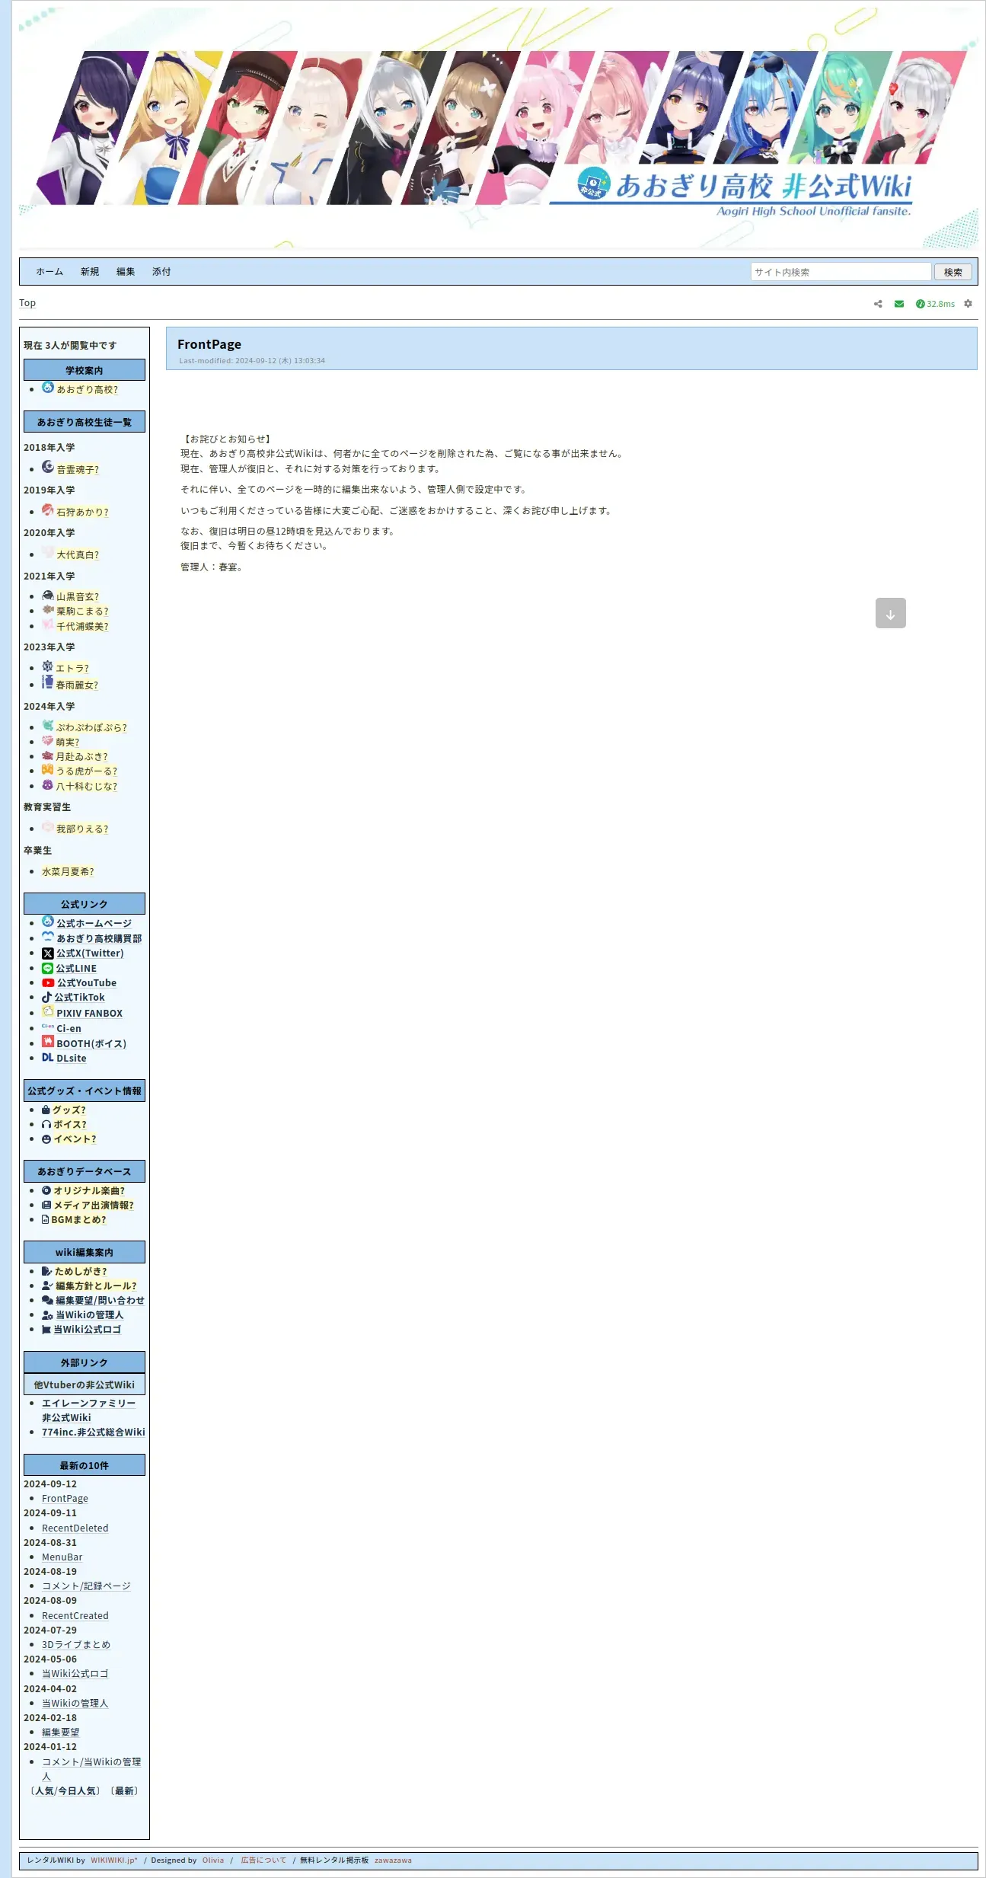Open the 栗駒こまる student link
This screenshot has width=986, height=1878.
pos(82,612)
